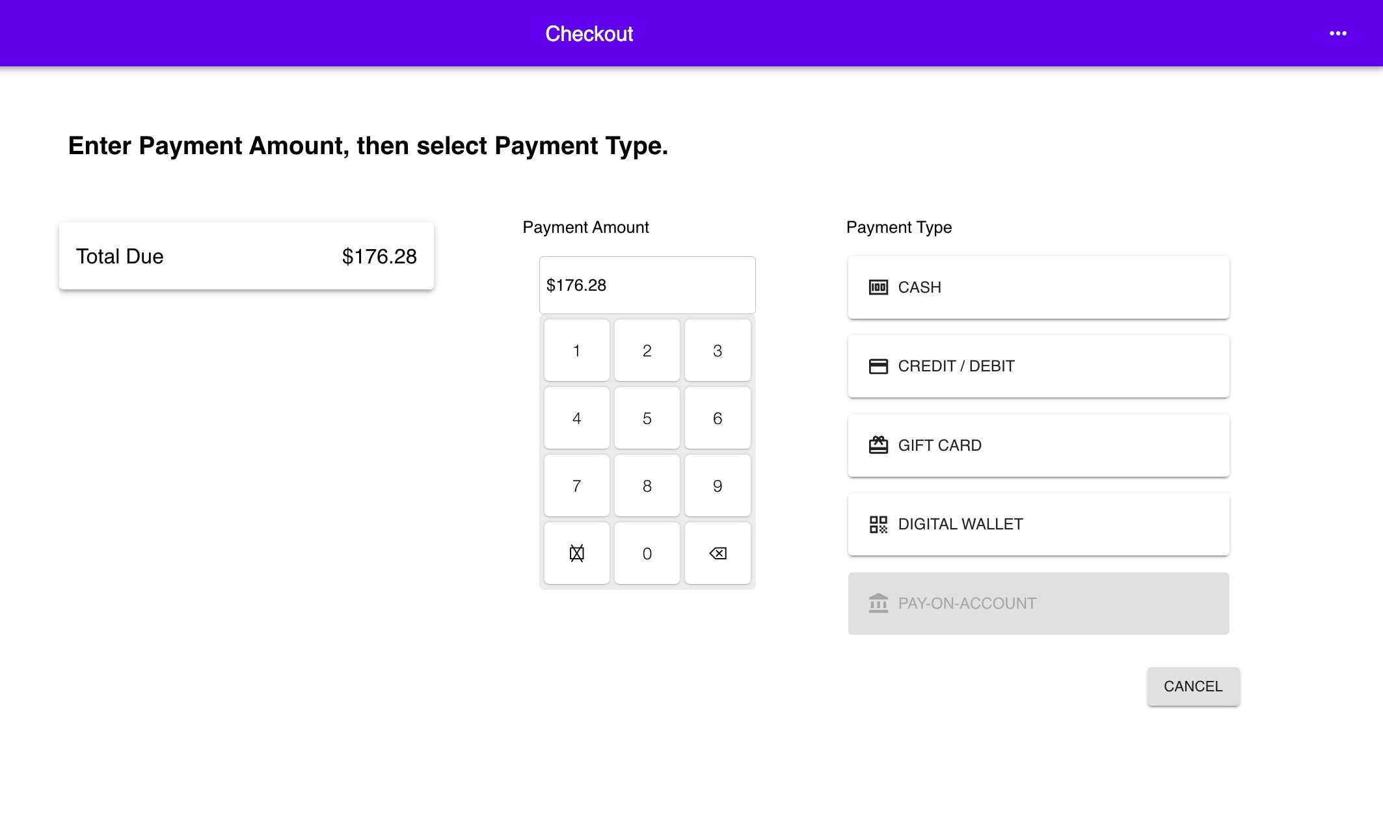This screenshot has height=826, width=1383.
Task: Click the gift card icon
Action: point(878,445)
